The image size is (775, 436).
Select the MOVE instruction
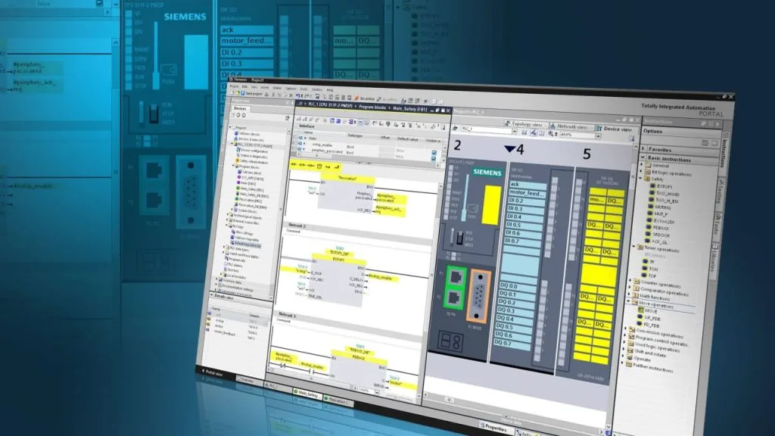(x=649, y=312)
